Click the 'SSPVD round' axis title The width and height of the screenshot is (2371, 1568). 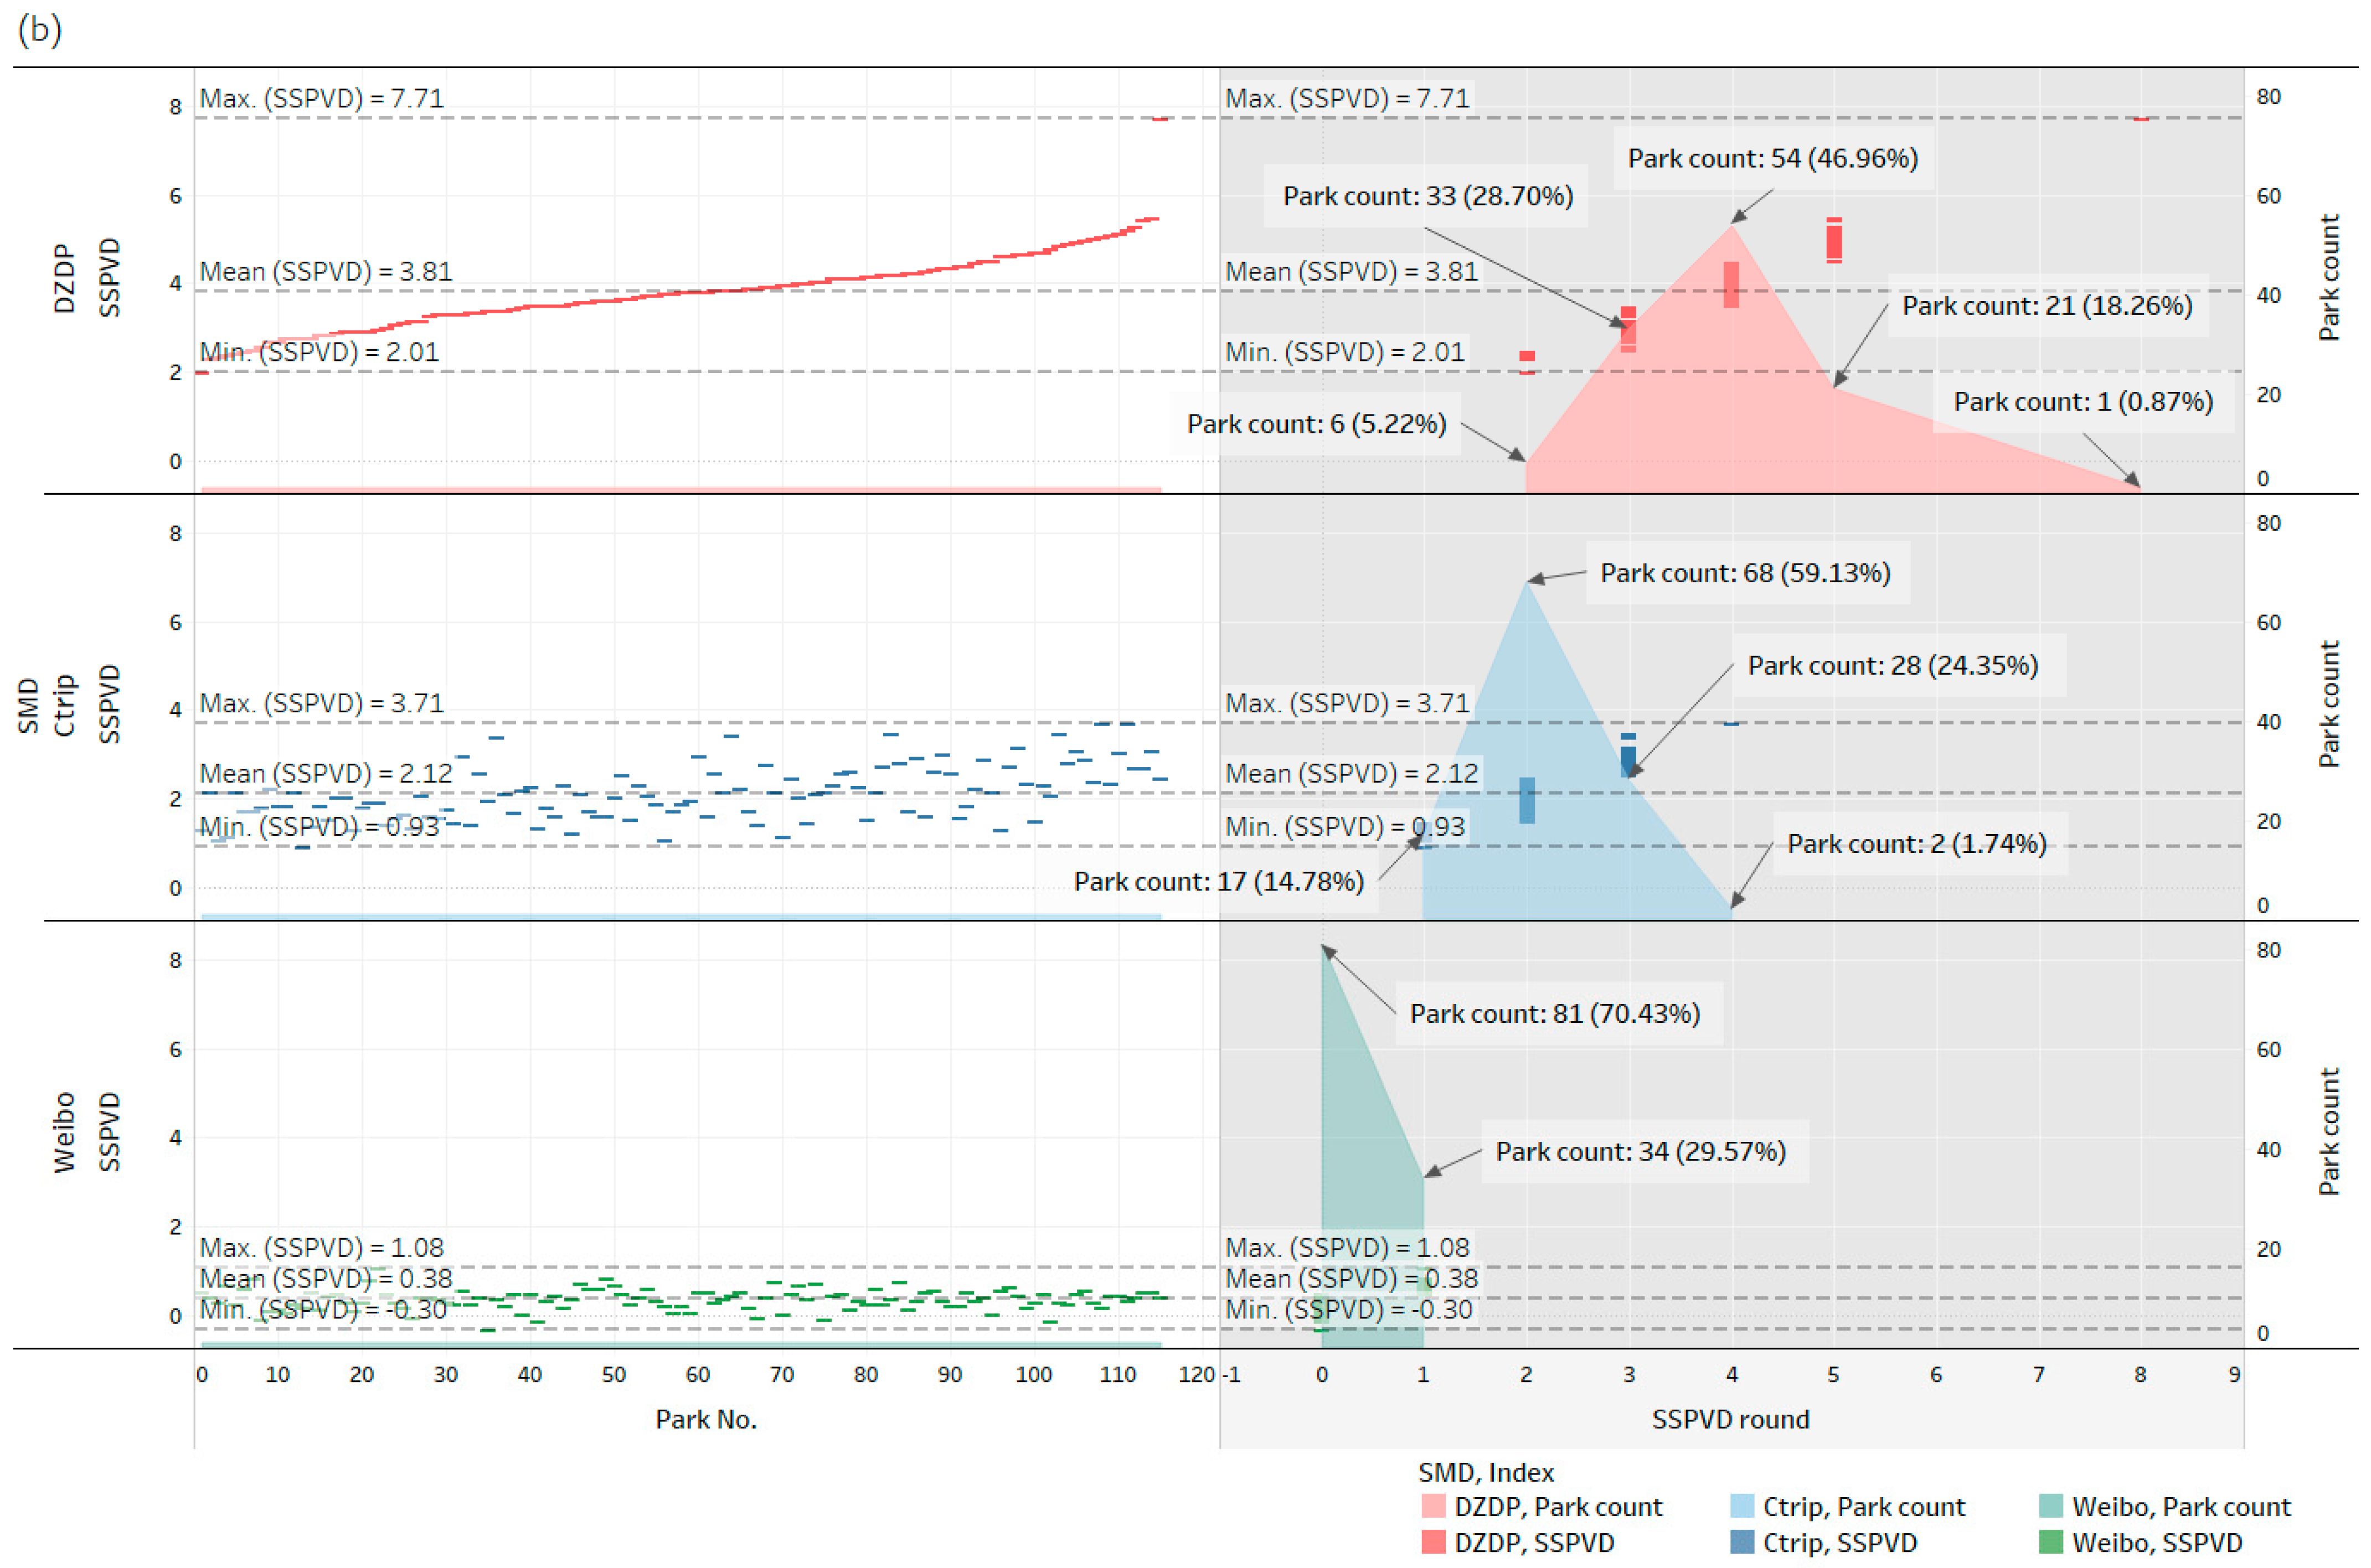[x=1730, y=1419]
